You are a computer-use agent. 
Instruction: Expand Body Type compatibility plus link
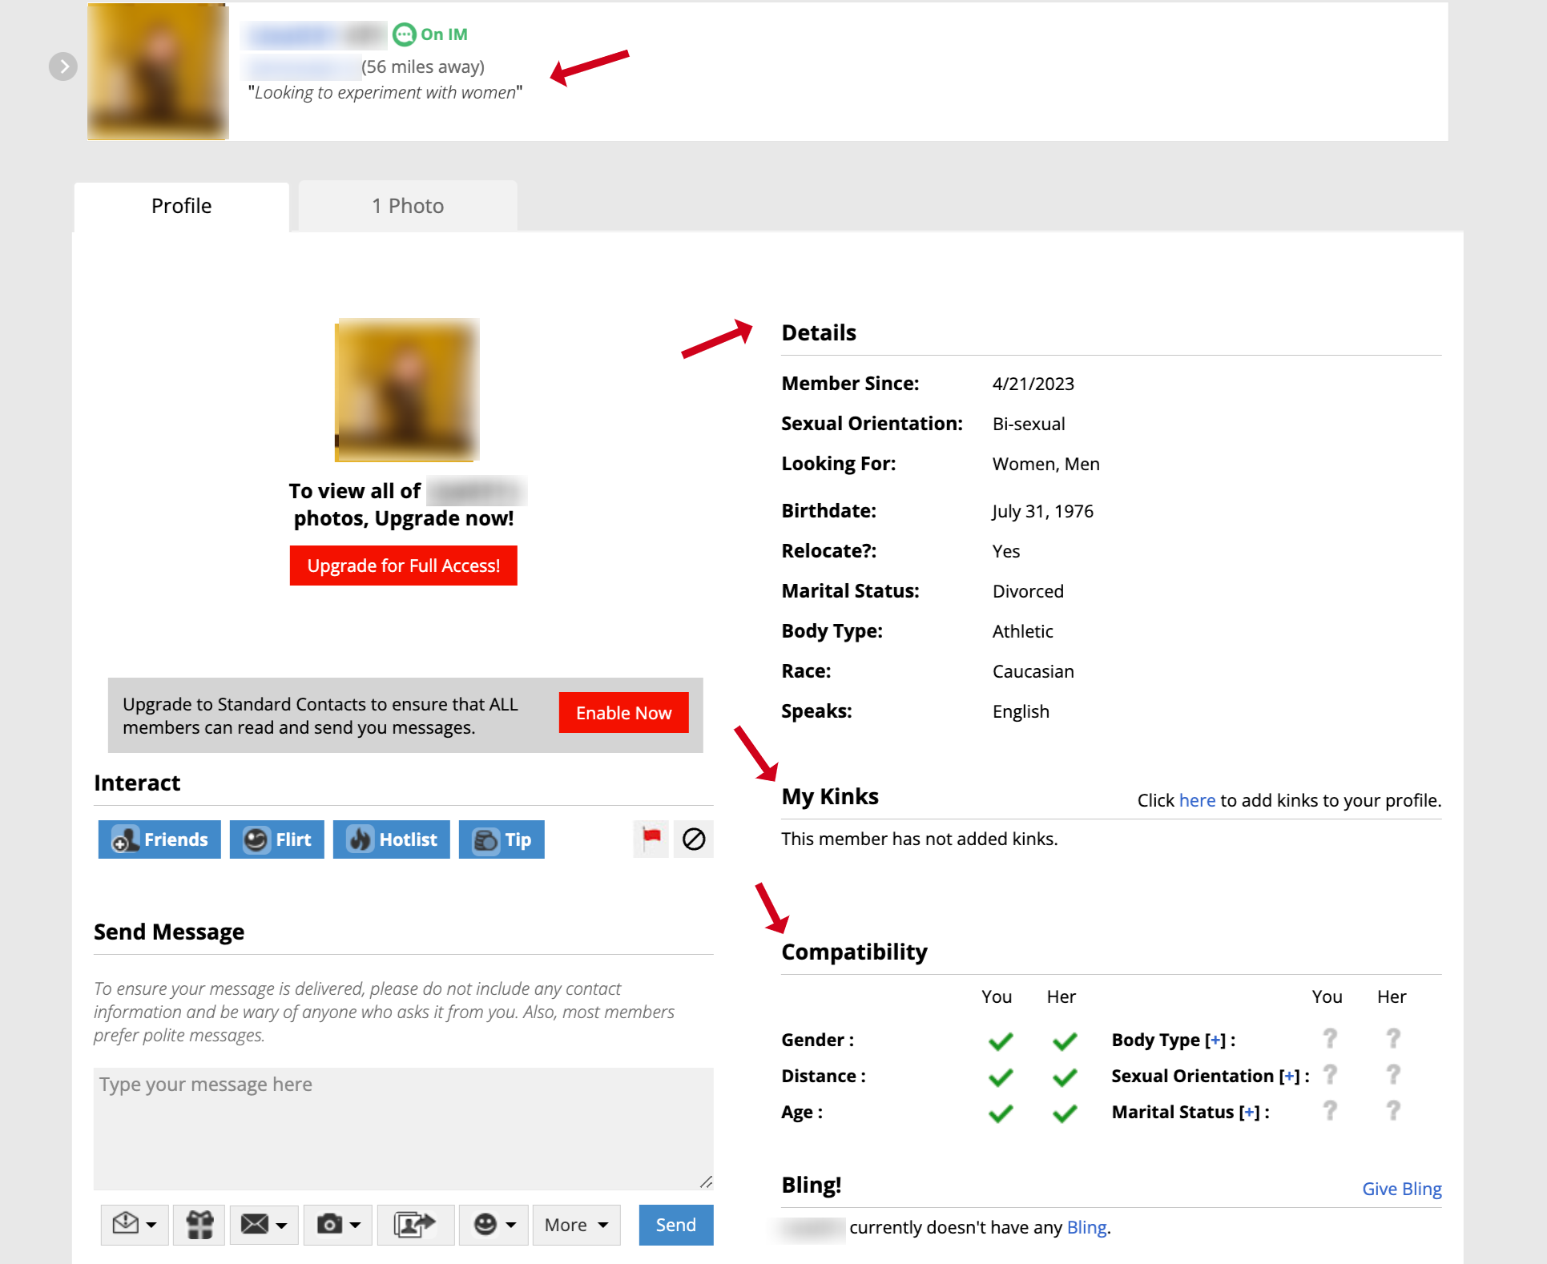[1216, 1040]
